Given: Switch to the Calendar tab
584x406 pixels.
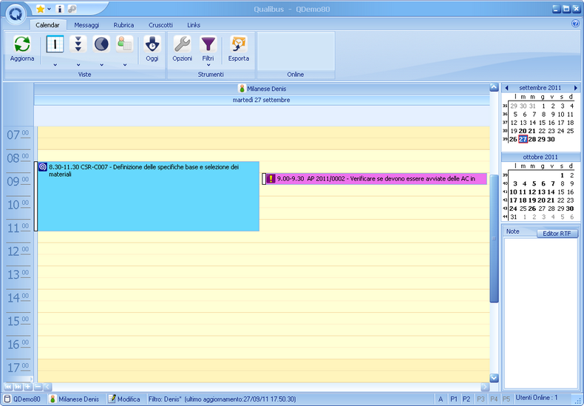Looking at the screenshot, I should pos(47,25).
